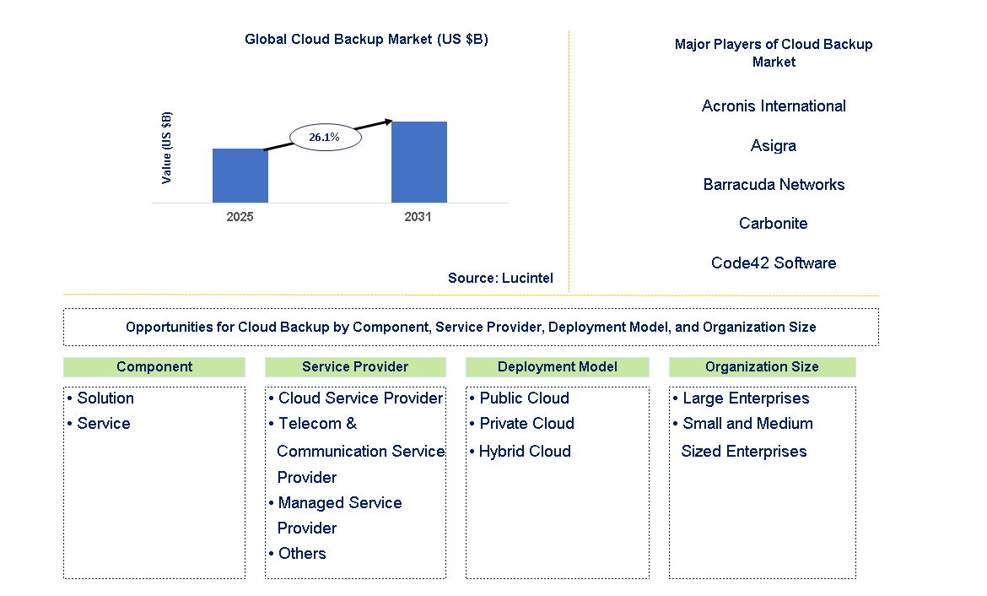Select Barracuda Networks in the players list
This screenshot has width=987, height=596.
tap(774, 185)
